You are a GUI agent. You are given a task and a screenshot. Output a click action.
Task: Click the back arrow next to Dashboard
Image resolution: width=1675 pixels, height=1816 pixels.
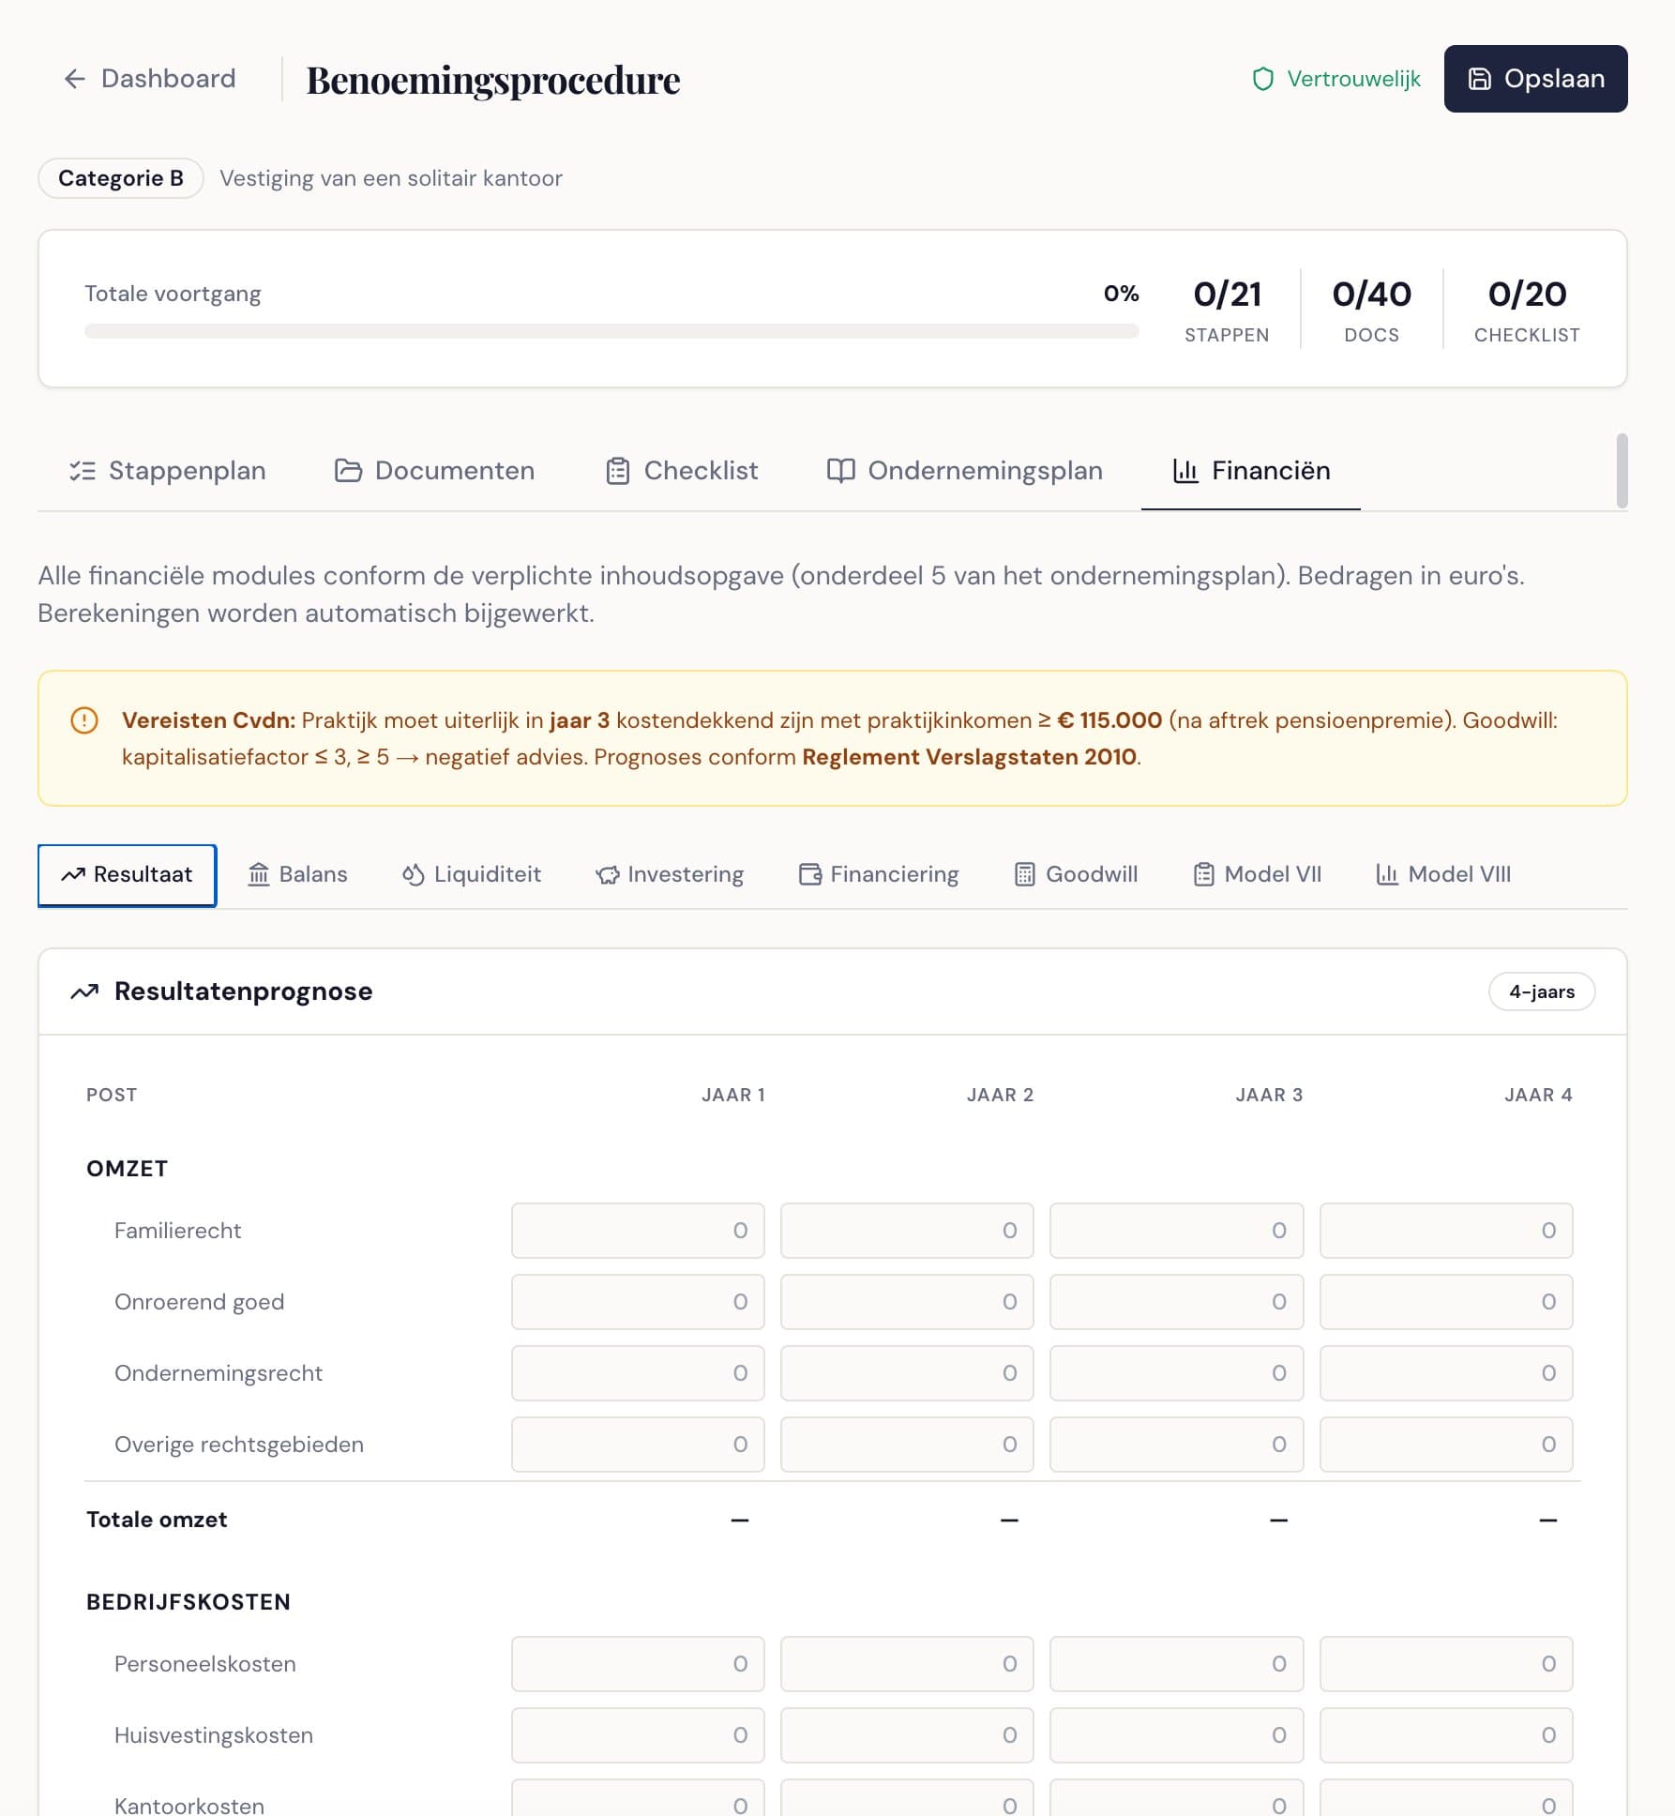[x=74, y=79]
